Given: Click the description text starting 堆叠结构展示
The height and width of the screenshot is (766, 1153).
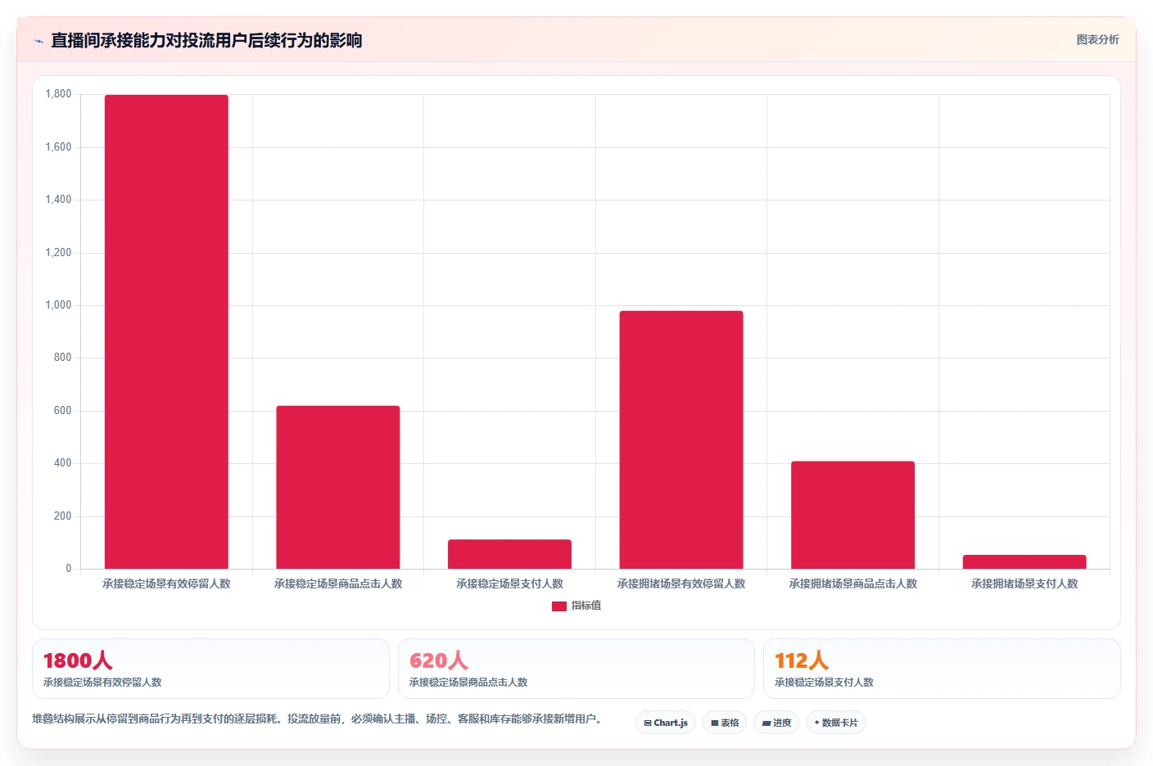Looking at the screenshot, I should [x=319, y=719].
